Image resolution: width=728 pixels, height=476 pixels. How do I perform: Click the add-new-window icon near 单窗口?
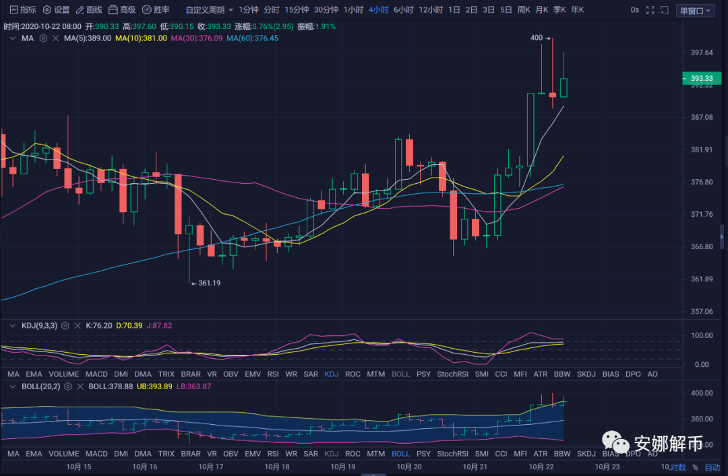tap(665, 10)
